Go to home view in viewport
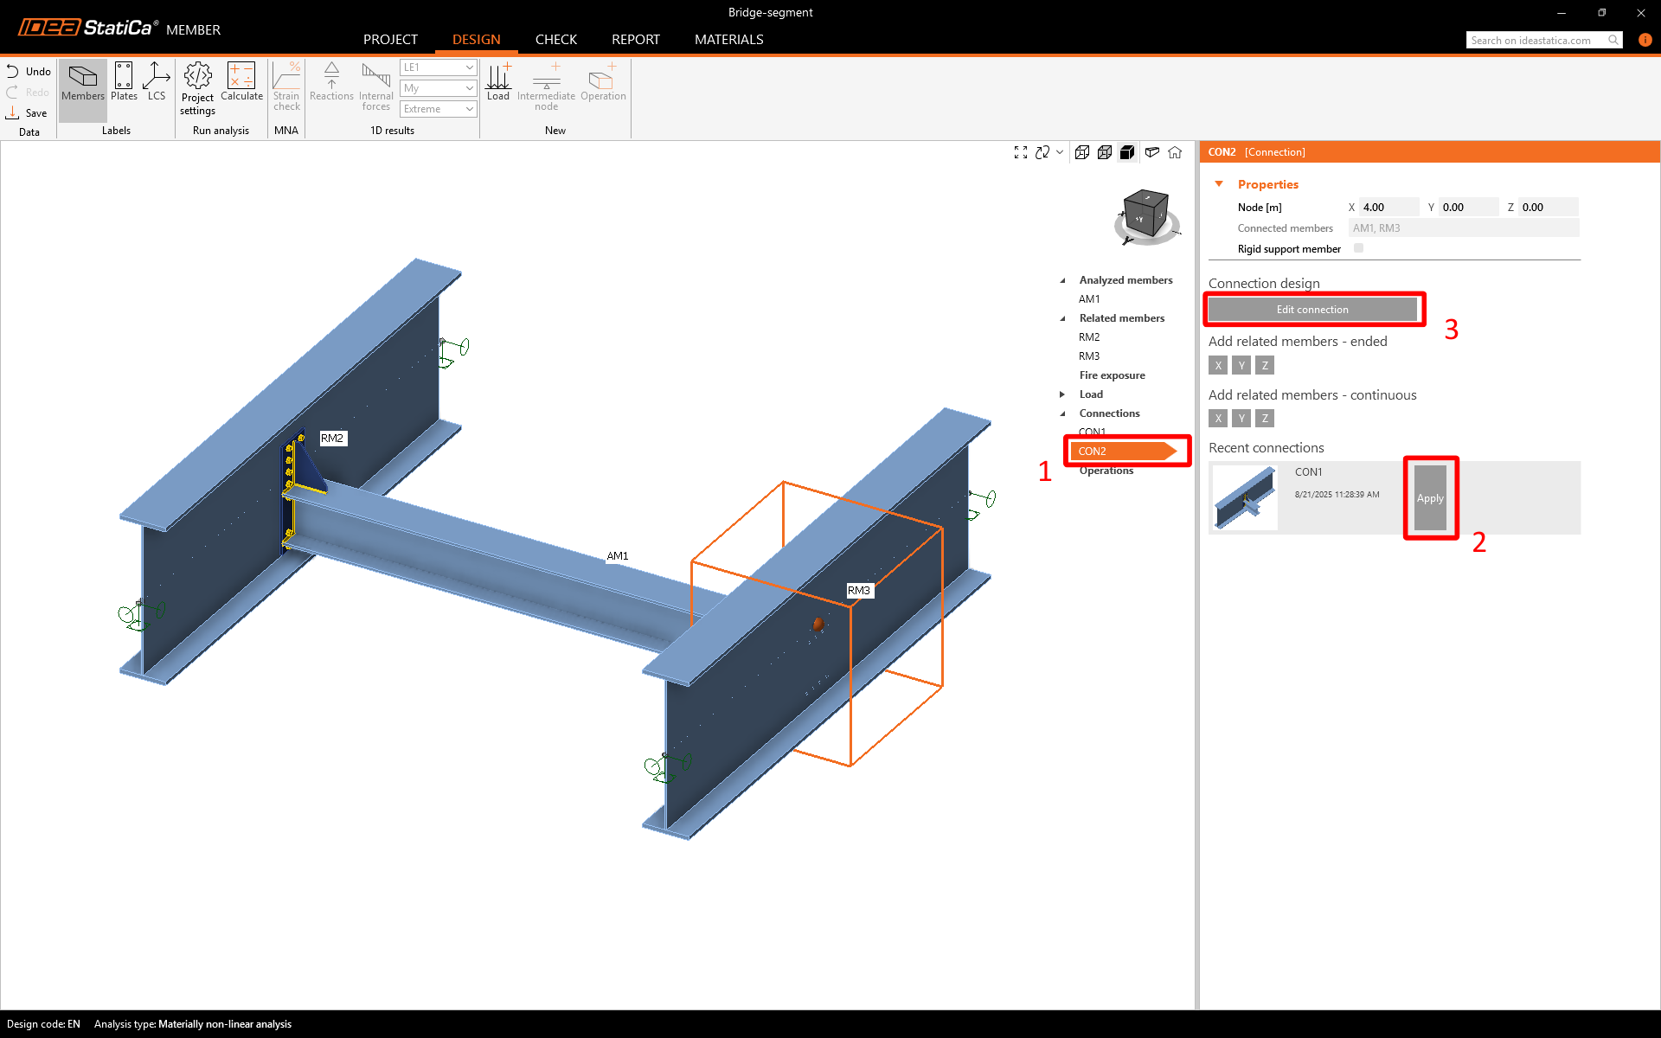 coord(1175,152)
